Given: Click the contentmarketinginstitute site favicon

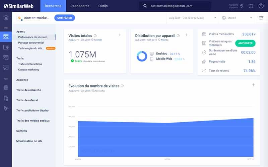Looking at the screenshot, I should pos(19,18).
